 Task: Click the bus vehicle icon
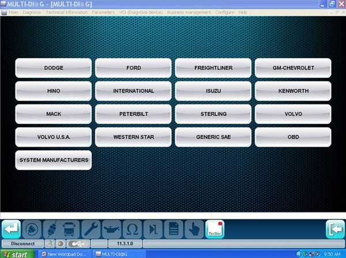tap(70, 229)
